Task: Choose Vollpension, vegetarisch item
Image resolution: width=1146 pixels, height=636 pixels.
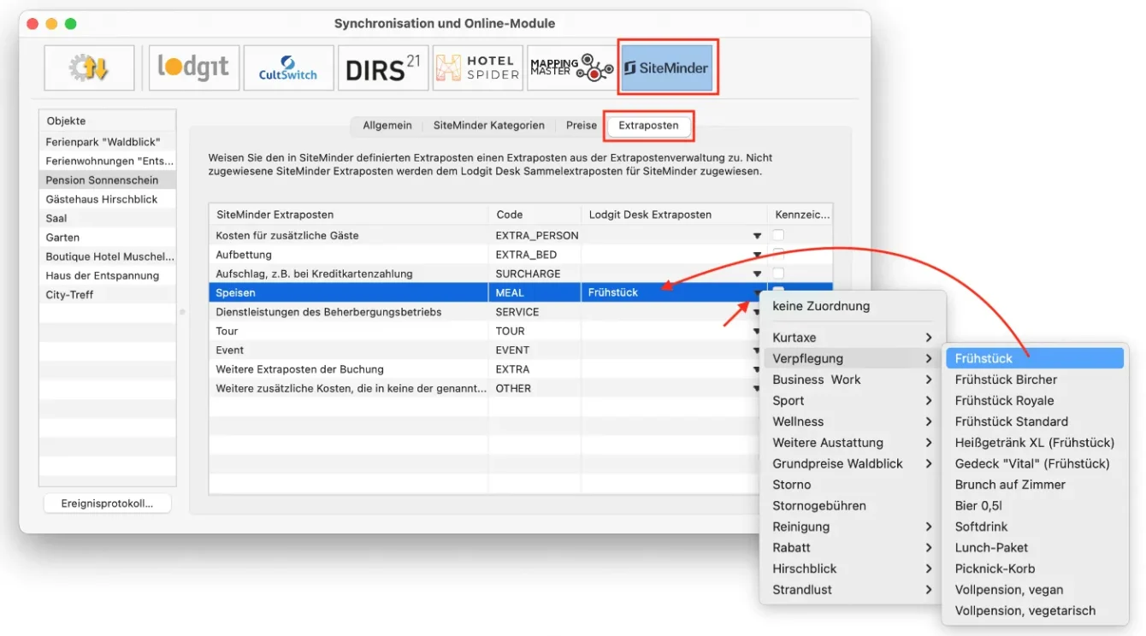Action: (x=1035, y=611)
